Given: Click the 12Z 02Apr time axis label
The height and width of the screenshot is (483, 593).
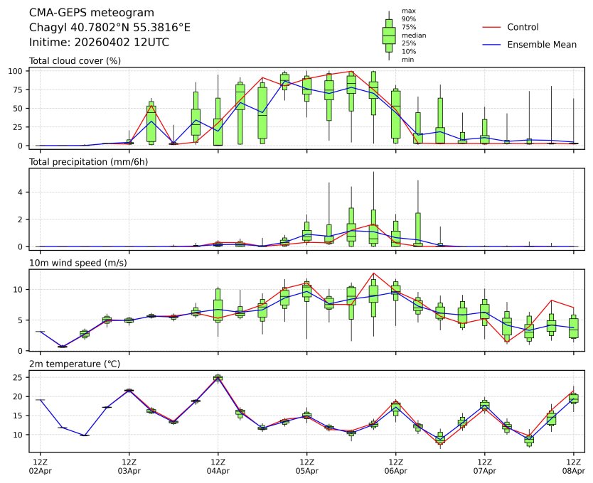Looking at the screenshot, I should pyautogui.click(x=40, y=467).
